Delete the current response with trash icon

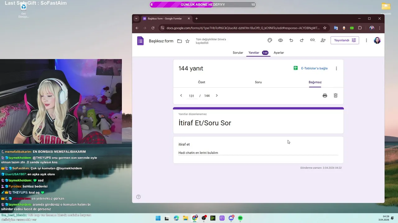click(336, 95)
